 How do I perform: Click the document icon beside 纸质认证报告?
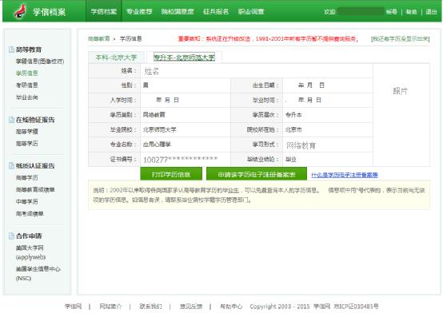pos(11,165)
